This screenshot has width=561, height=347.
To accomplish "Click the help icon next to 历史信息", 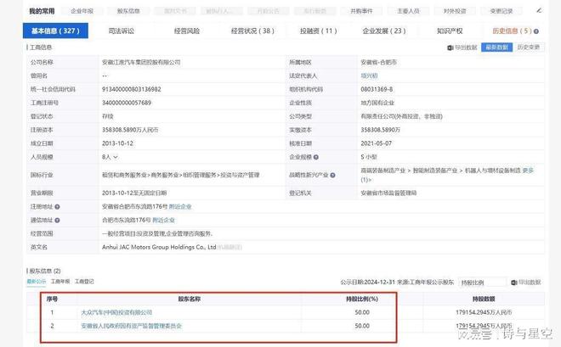I will 536,31.
